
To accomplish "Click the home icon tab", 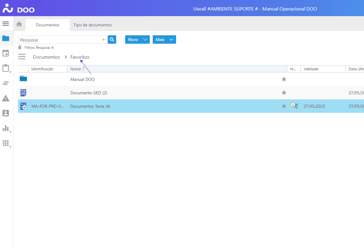I will 19,24.
